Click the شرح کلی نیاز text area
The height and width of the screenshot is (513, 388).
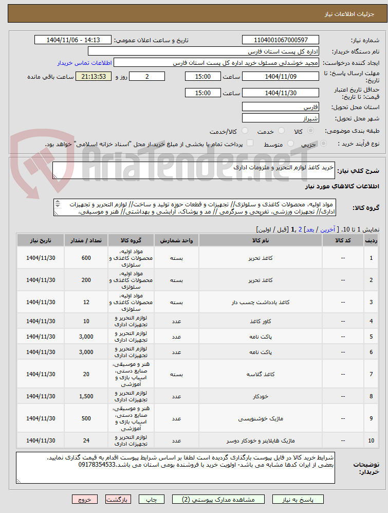coord(194,170)
